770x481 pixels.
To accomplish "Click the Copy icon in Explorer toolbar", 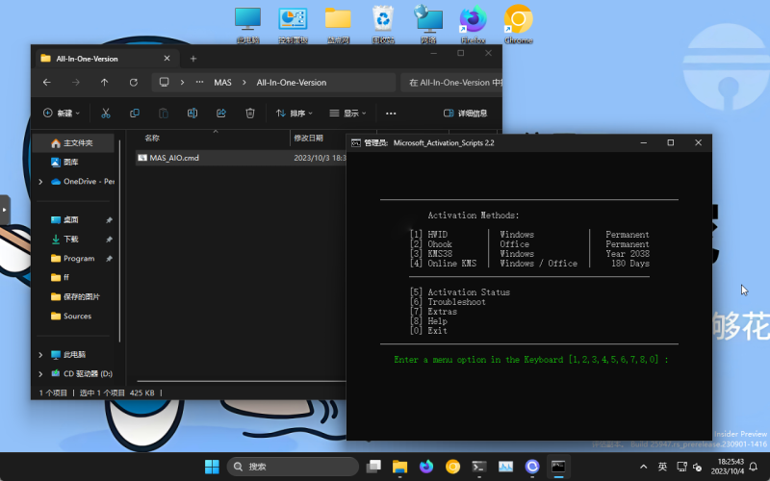I will pyautogui.click(x=135, y=114).
